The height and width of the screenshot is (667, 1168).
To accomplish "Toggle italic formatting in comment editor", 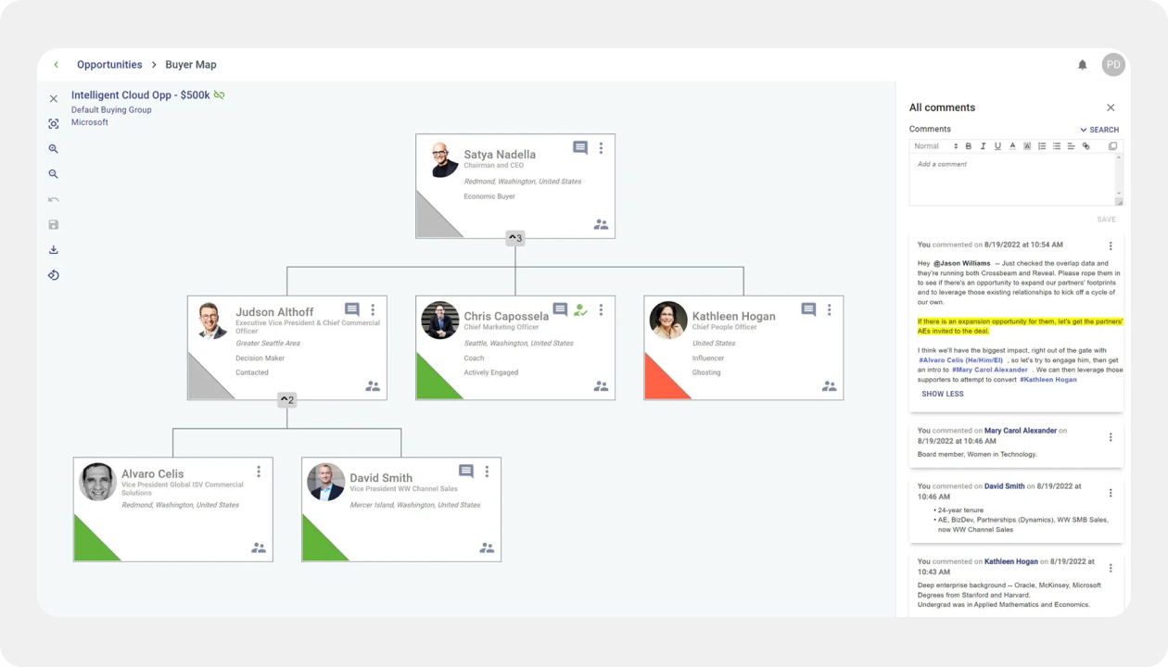I will tap(983, 146).
